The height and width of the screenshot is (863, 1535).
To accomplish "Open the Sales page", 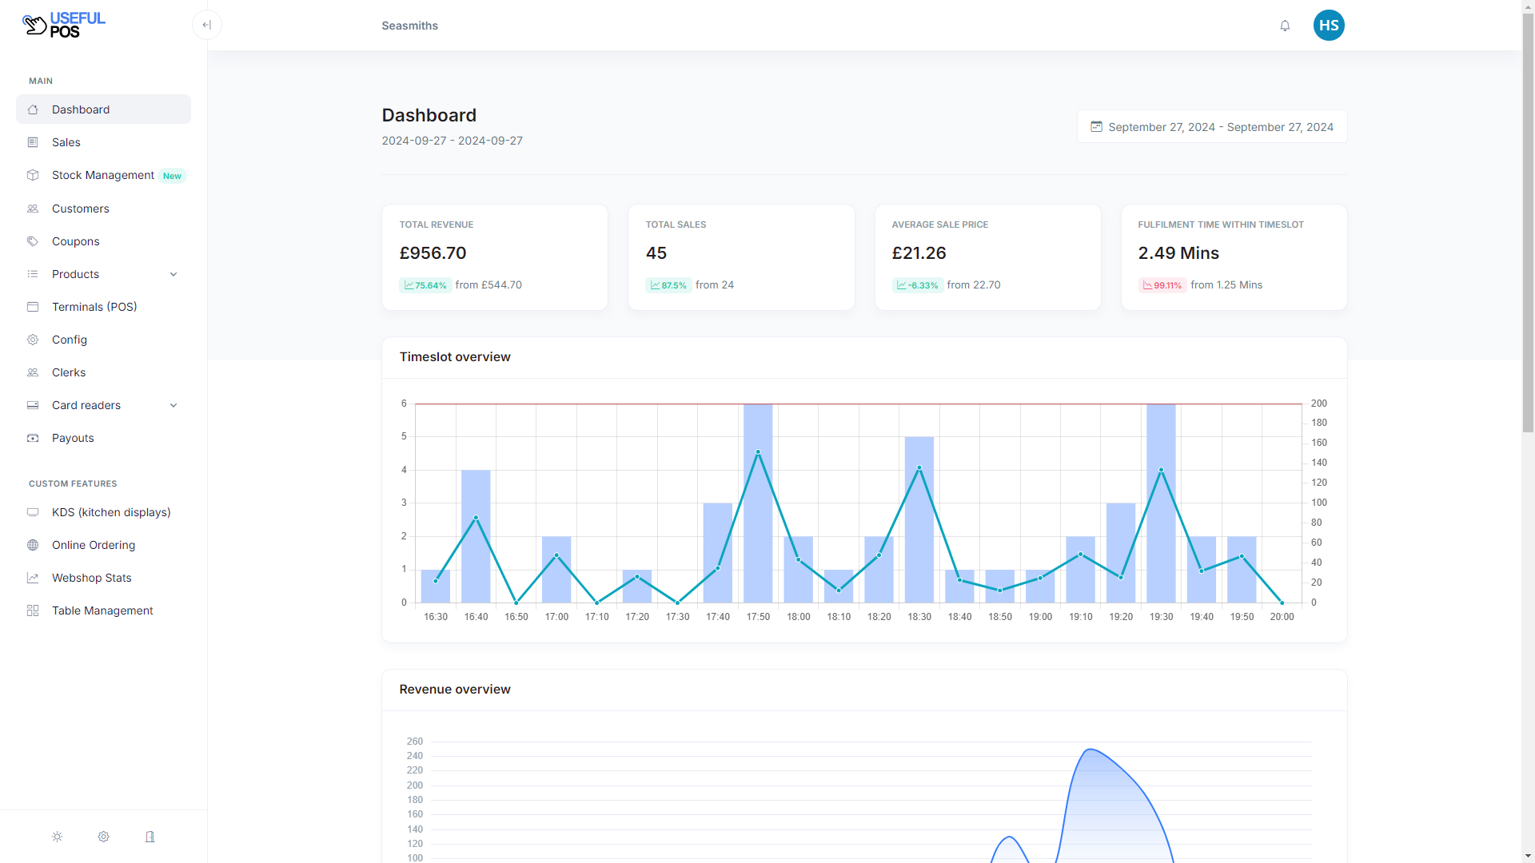I will (103, 142).
